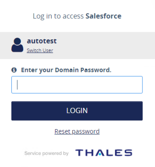Click the letter T of the THALES logo
The image size is (155, 167).
tap(80, 152)
